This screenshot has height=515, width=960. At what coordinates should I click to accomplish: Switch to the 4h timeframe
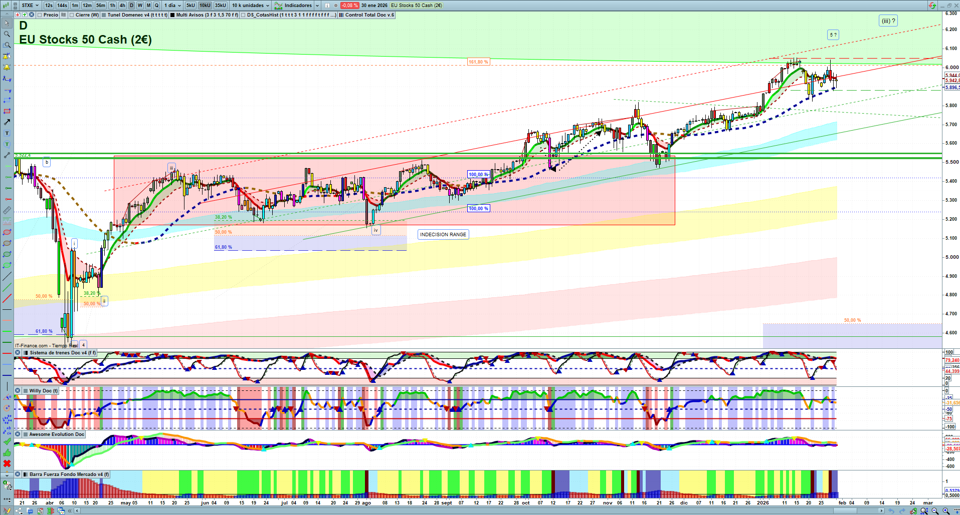point(122,6)
